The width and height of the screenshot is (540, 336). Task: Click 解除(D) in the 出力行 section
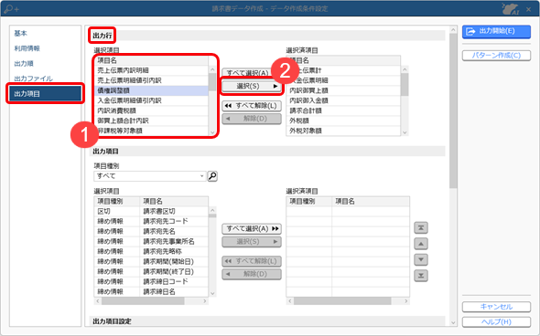(x=252, y=119)
